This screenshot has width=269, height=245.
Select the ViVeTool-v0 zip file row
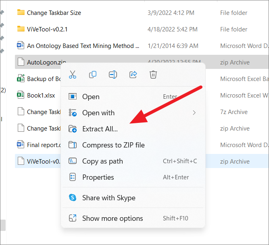point(142,161)
